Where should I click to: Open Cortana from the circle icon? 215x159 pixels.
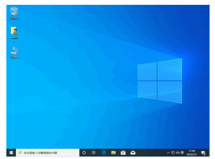84,153
